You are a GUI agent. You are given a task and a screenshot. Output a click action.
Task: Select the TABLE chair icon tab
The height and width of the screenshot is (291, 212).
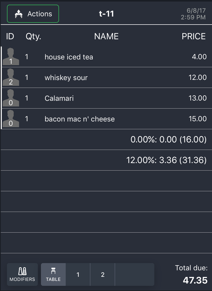click(53, 274)
